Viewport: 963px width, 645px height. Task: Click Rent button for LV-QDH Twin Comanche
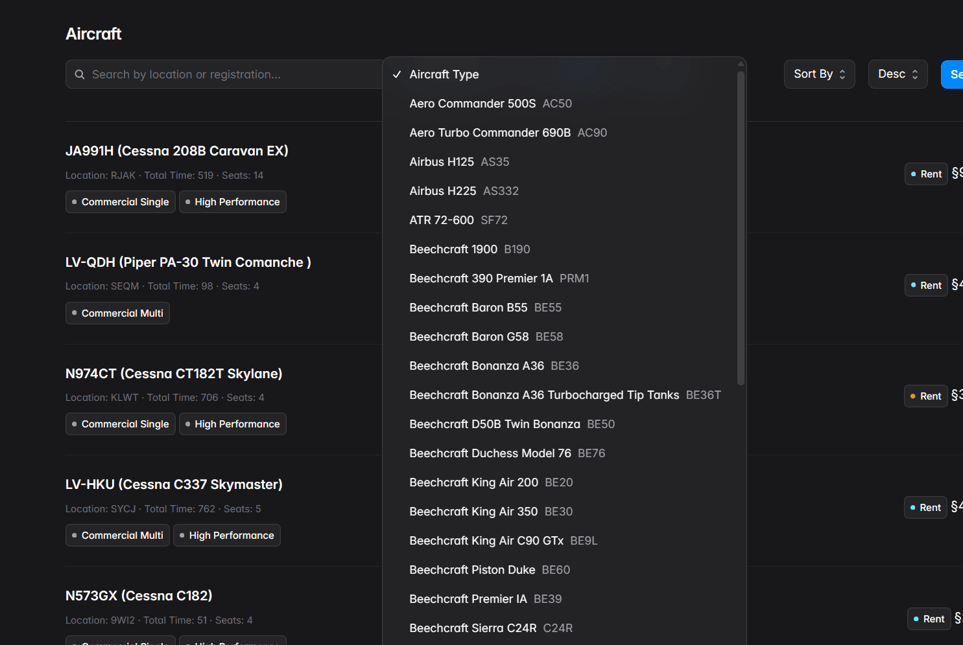click(925, 286)
